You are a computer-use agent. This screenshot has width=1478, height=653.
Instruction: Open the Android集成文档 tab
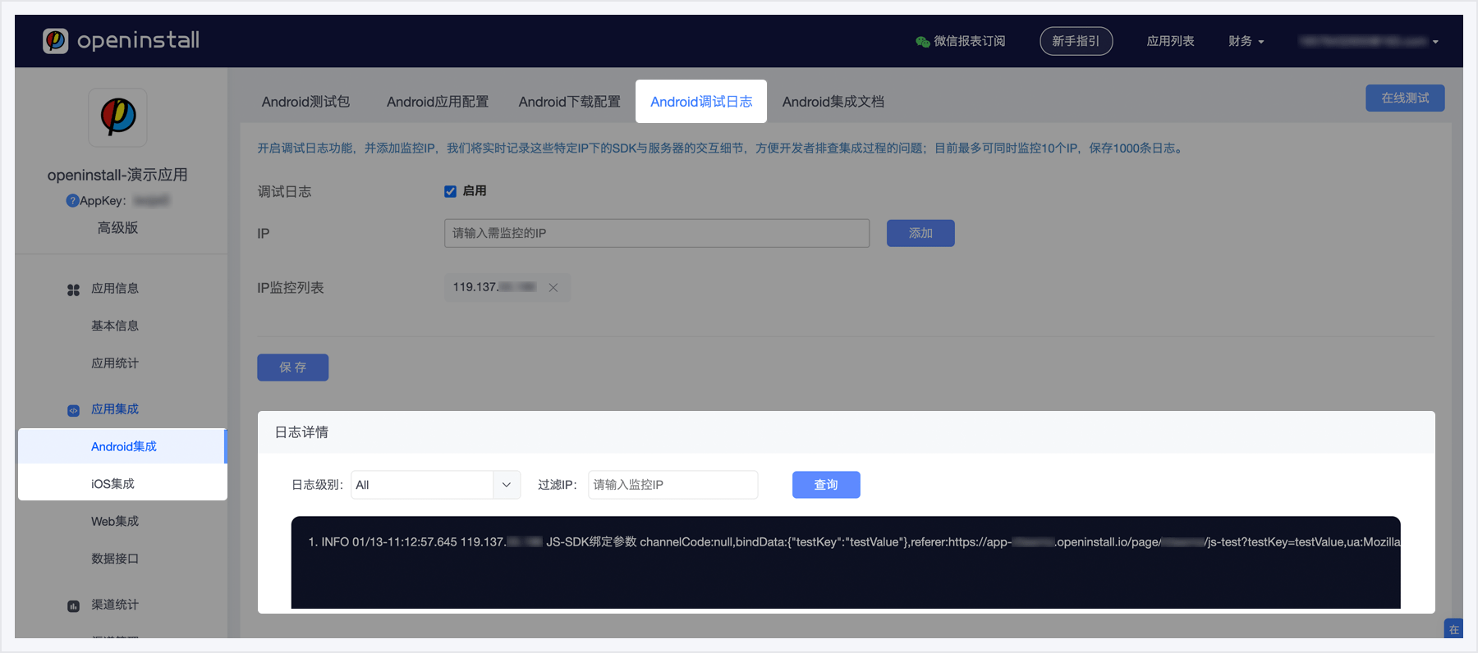pos(833,102)
